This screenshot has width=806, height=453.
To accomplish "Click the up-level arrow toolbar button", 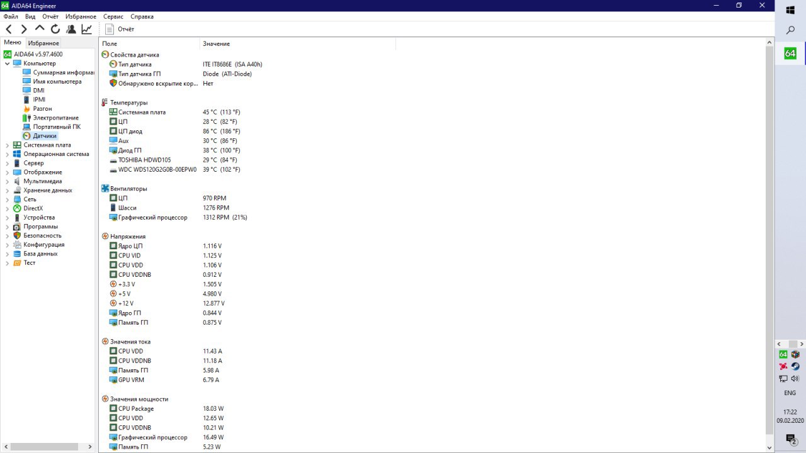I will click(40, 29).
